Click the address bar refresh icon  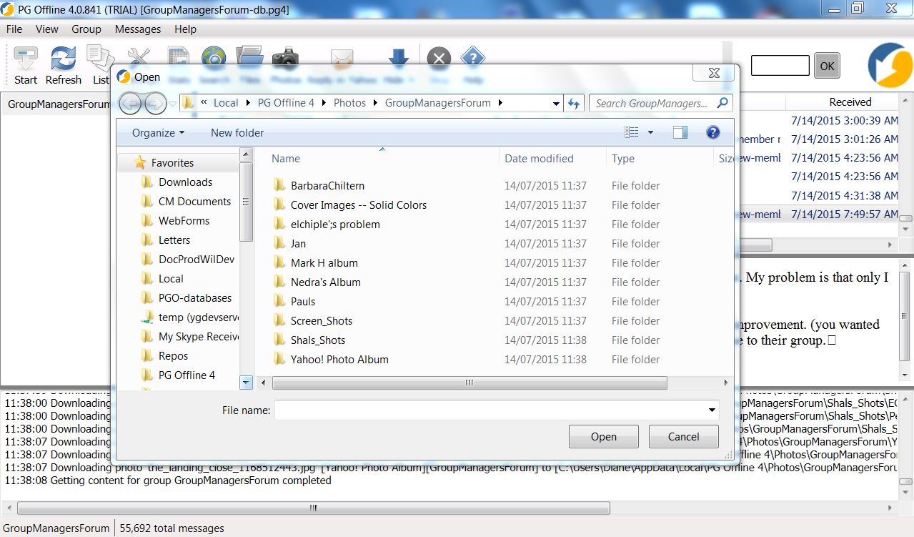point(573,103)
